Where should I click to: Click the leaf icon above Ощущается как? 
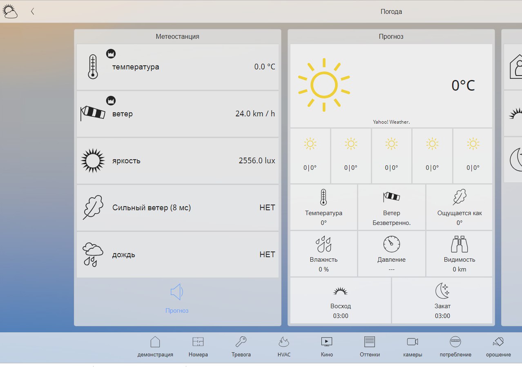coord(460,197)
